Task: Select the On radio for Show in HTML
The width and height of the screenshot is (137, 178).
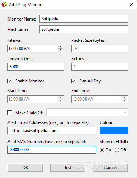Action: coord(102,150)
